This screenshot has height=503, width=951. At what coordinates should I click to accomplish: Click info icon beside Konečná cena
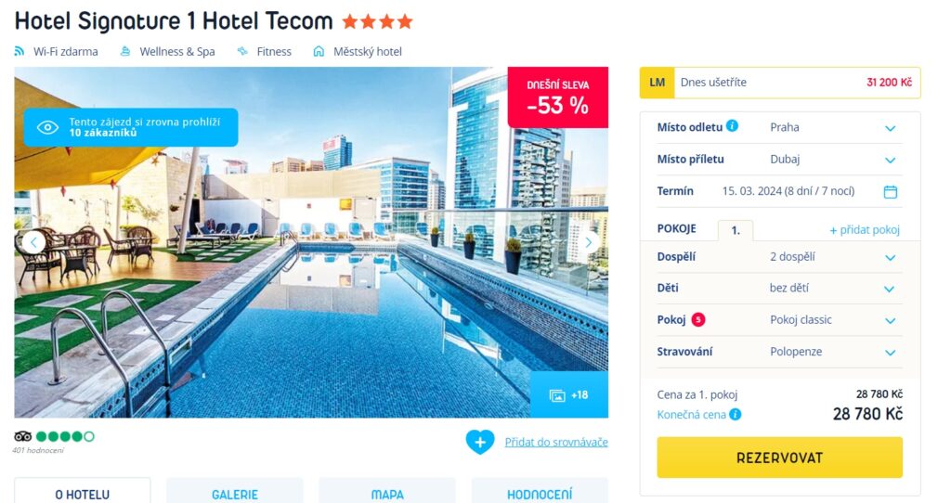pyautogui.click(x=736, y=415)
